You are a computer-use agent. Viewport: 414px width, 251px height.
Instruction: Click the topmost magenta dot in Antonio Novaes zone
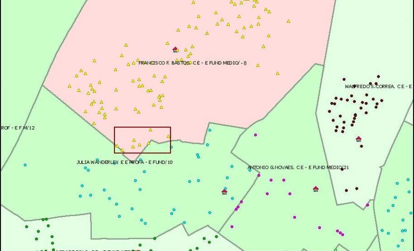coord(256,135)
